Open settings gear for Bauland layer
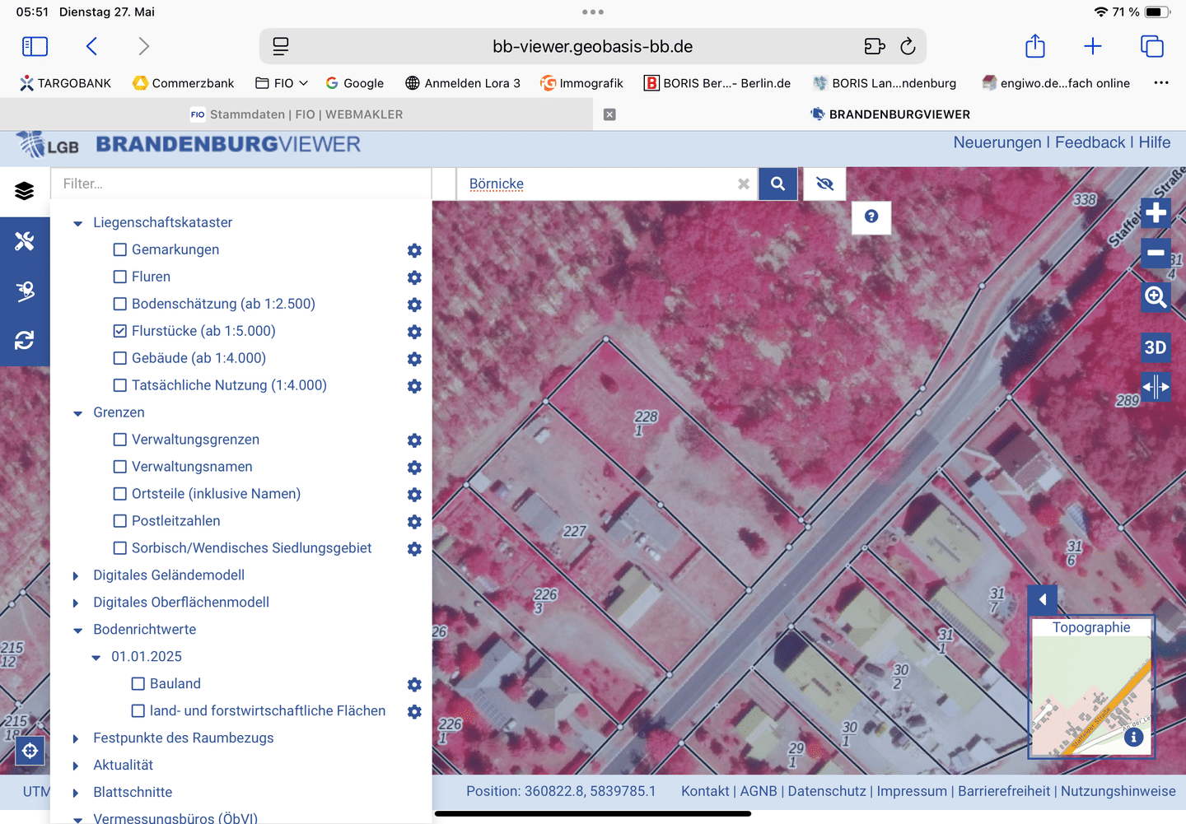 point(414,684)
